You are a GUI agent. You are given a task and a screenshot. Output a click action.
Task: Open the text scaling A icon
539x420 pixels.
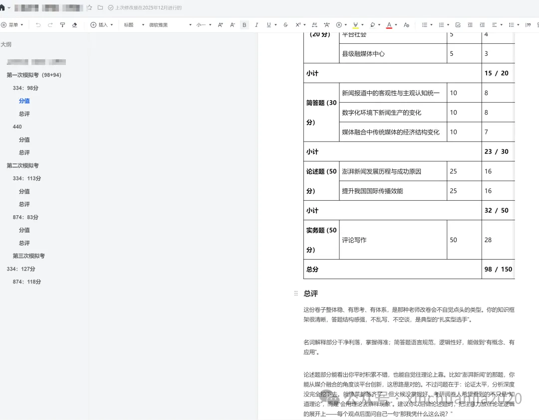point(326,25)
